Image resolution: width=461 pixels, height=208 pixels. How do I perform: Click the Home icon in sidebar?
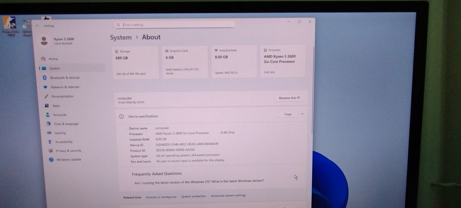(x=43, y=59)
